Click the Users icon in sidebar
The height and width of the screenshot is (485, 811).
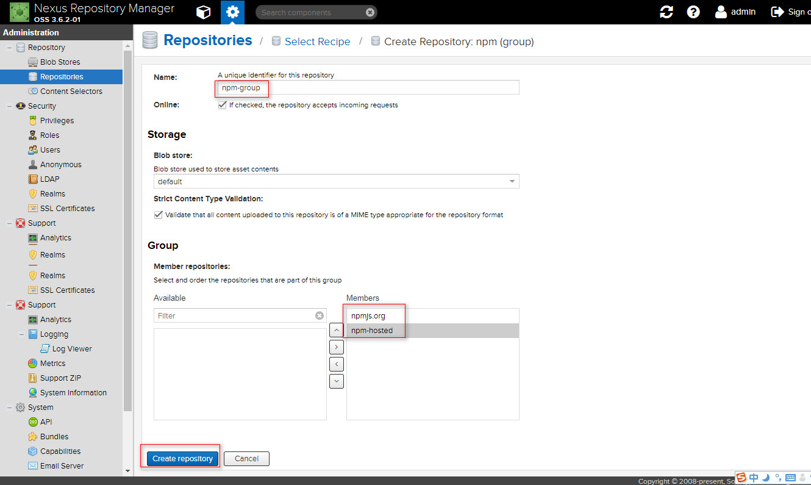click(x=33, y=150)
